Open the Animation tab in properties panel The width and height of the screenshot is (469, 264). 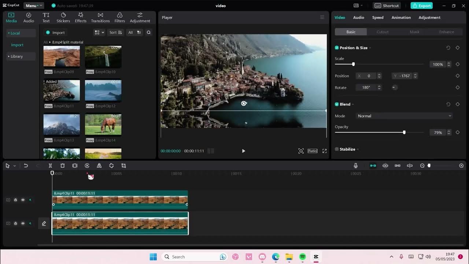401,17
